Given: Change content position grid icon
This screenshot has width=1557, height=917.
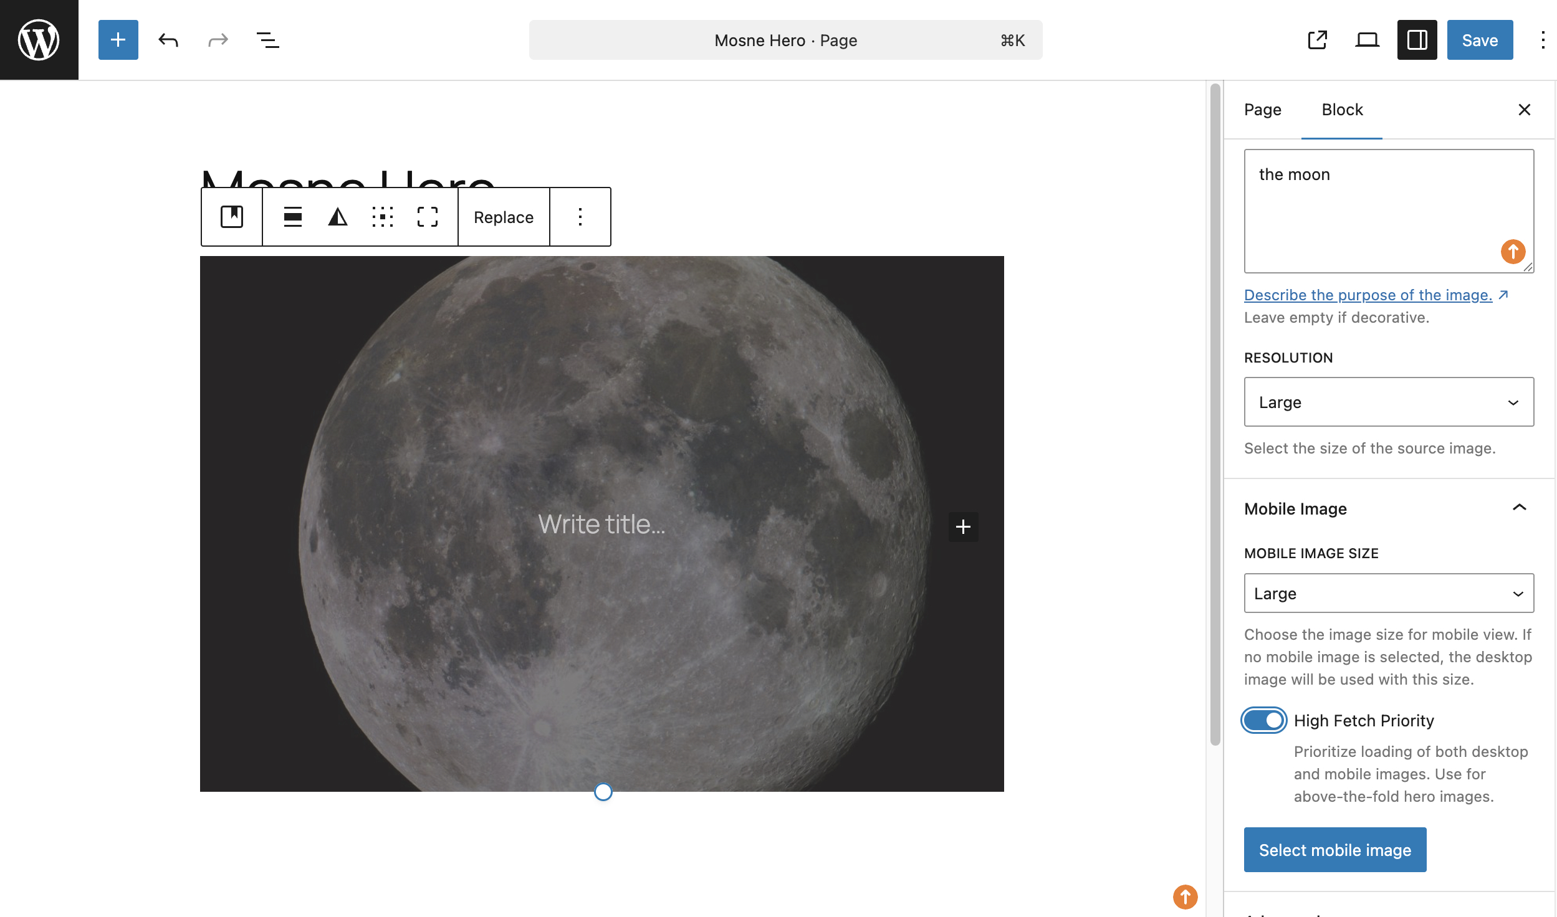Looking at the screenshot, I should (382, 217).
